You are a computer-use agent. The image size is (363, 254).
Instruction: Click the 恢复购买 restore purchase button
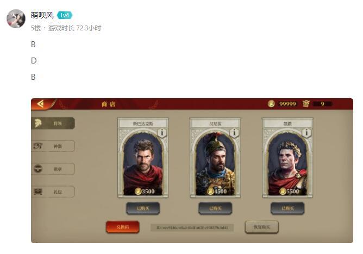[x=261, y=227]
